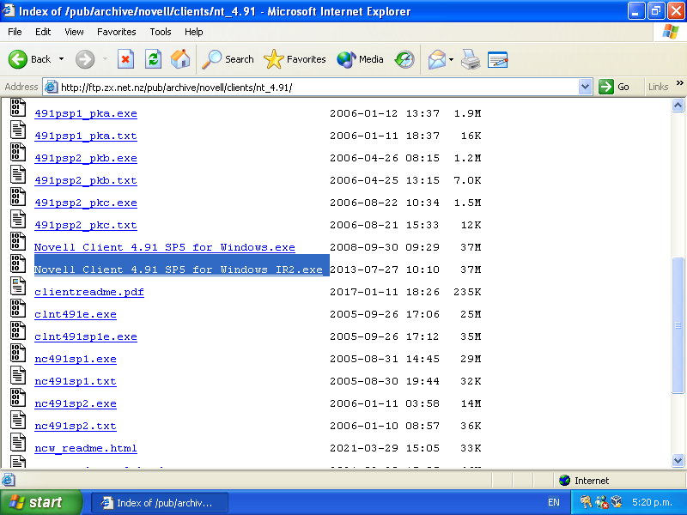This screenshot has height=515, width=687.
Task: Open the nc491sp2.exe link
Action: (76, 403)
